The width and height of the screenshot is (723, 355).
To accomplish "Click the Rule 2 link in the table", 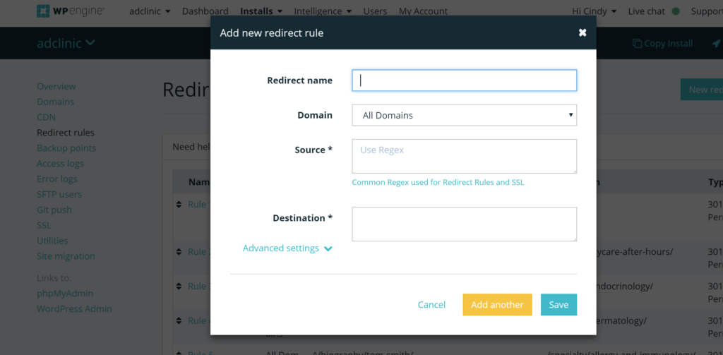I will point(198,252).
